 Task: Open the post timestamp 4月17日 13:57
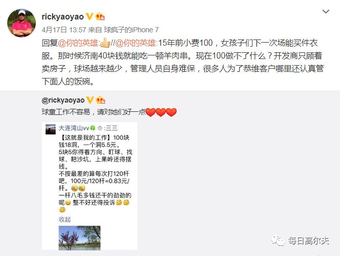pos(64,30)
